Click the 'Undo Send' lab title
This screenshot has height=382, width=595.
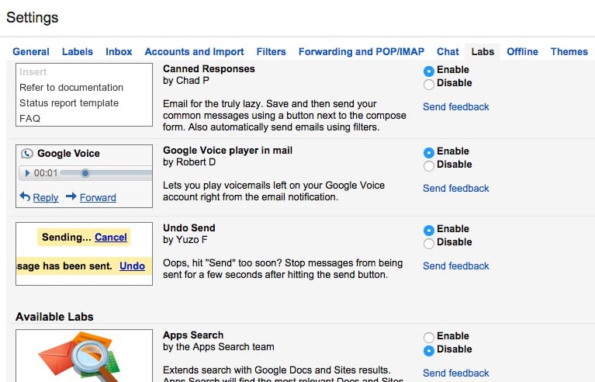click(189, 228)
